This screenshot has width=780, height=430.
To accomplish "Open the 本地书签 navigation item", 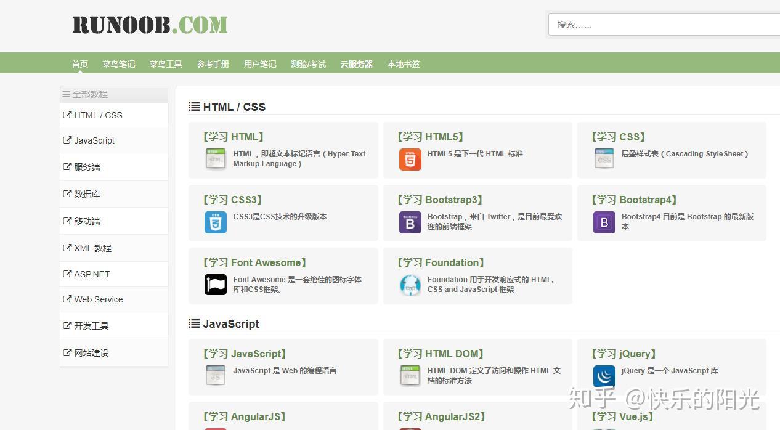I will (404, 64).
